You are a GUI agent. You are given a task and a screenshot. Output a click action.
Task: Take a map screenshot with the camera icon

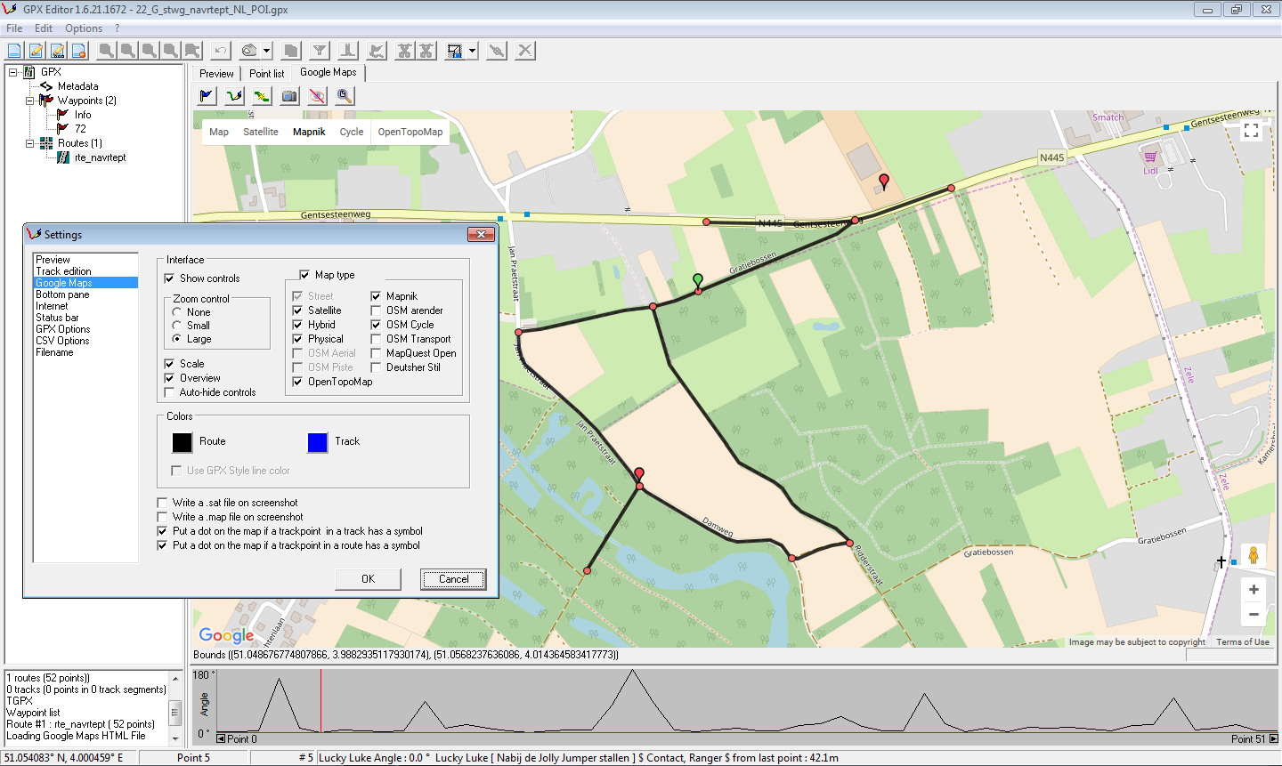click(289, 95)
